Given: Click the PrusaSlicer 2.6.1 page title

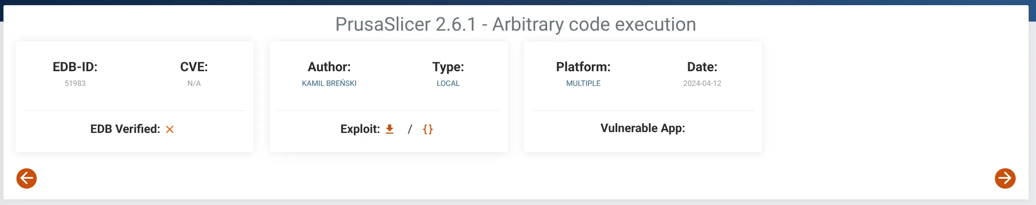Looking at the screenshot, I should (x=516, y=24).
